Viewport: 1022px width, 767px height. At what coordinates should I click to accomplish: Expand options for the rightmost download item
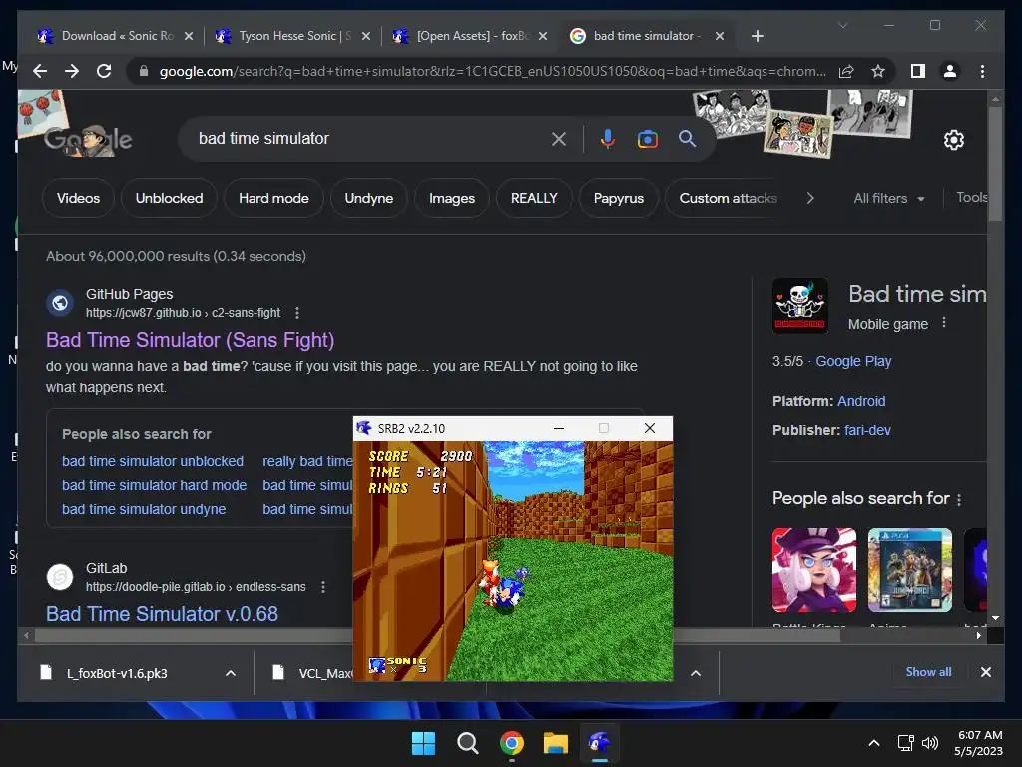696,673
